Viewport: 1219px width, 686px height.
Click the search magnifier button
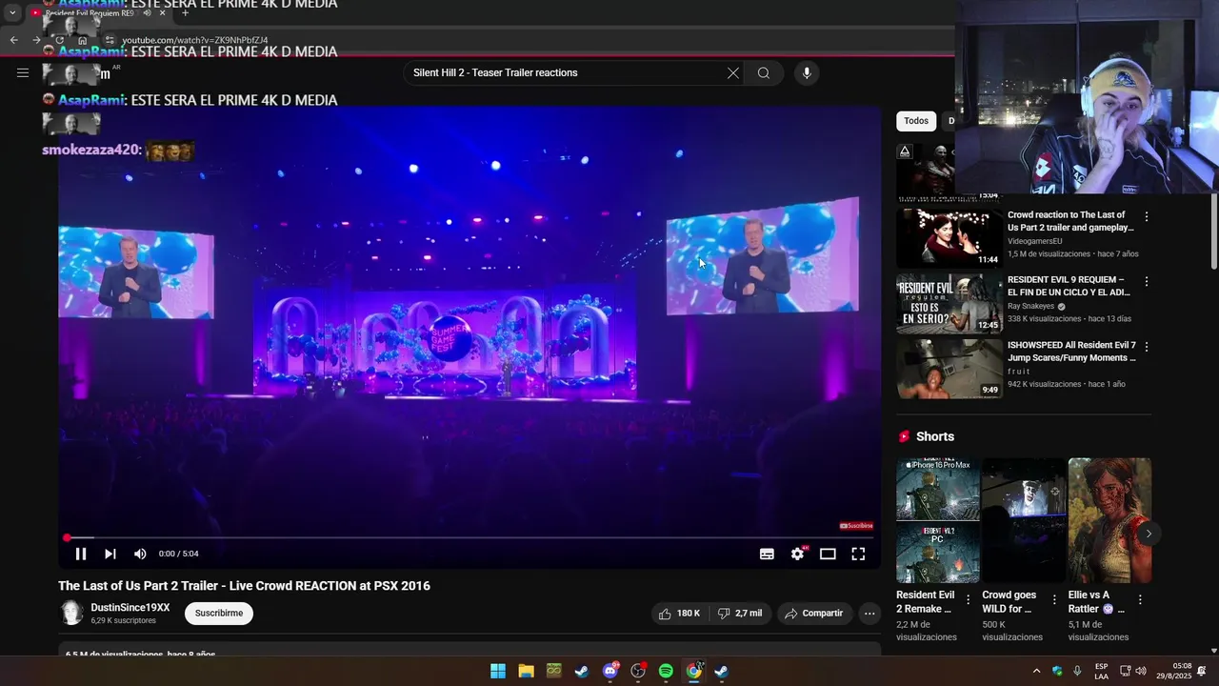764,73
